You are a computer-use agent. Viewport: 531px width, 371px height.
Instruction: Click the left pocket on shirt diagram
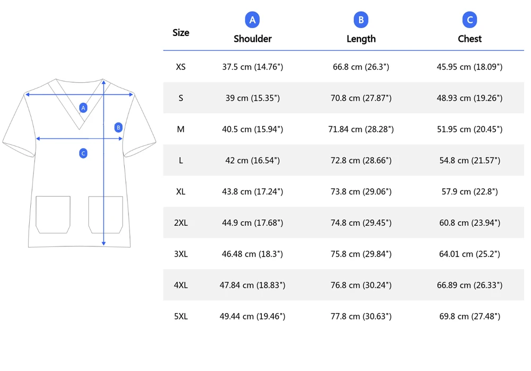[53, 214]
